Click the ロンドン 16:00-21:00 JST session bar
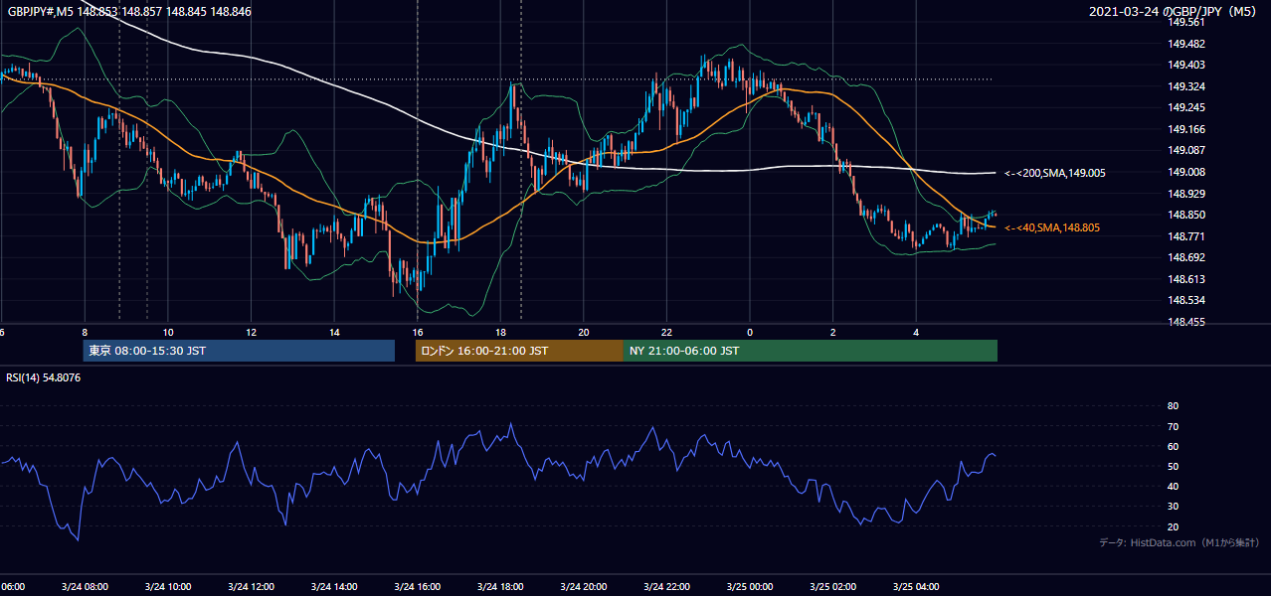 [x=519, y=351]
